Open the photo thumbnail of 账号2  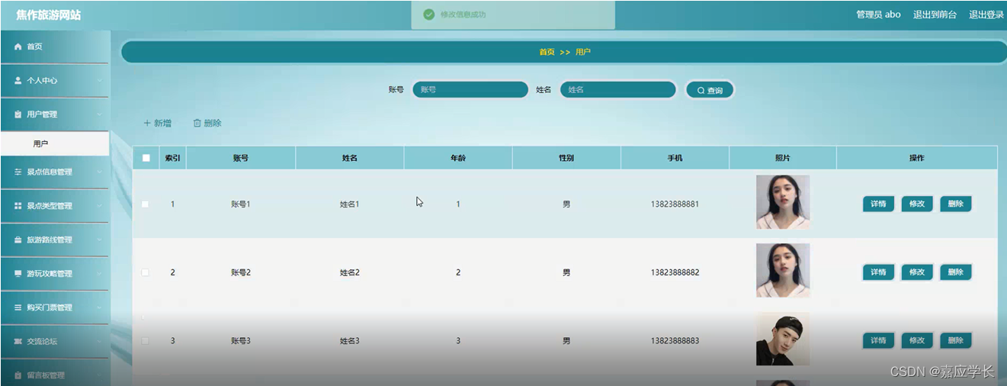coord(783,270)
